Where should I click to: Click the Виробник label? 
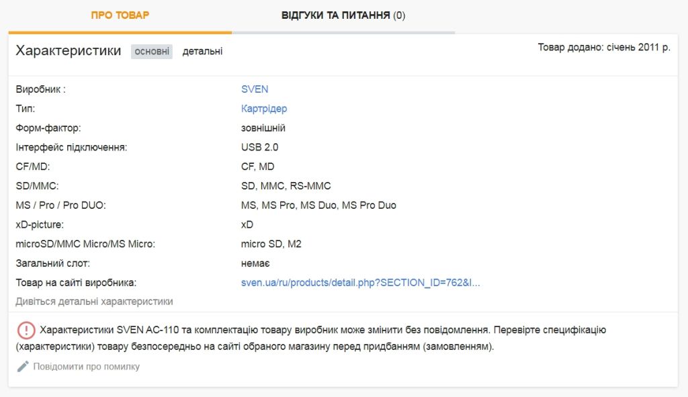click(x=41, y=89)
